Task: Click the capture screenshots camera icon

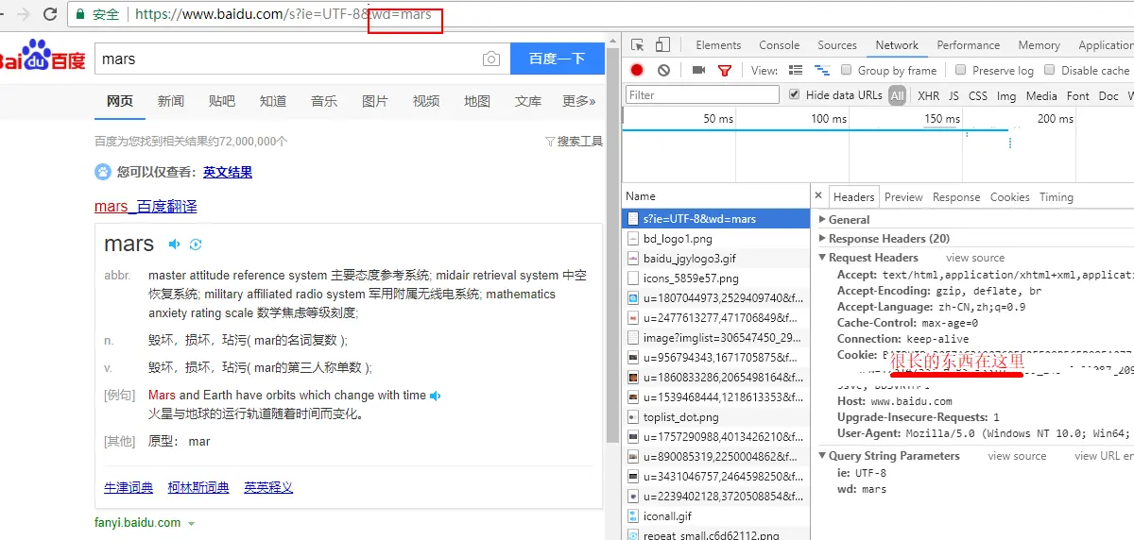Action: (x=699, y=70)
